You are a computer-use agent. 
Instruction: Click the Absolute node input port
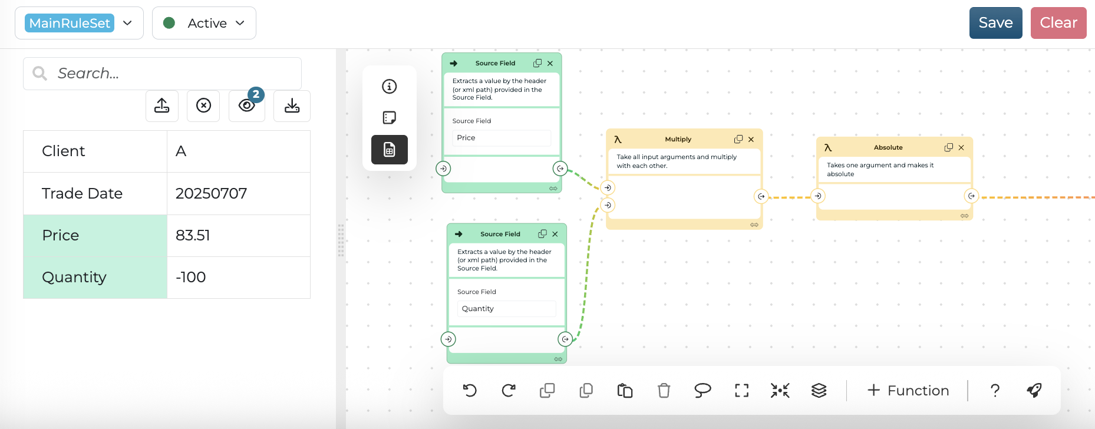(818, 196)
